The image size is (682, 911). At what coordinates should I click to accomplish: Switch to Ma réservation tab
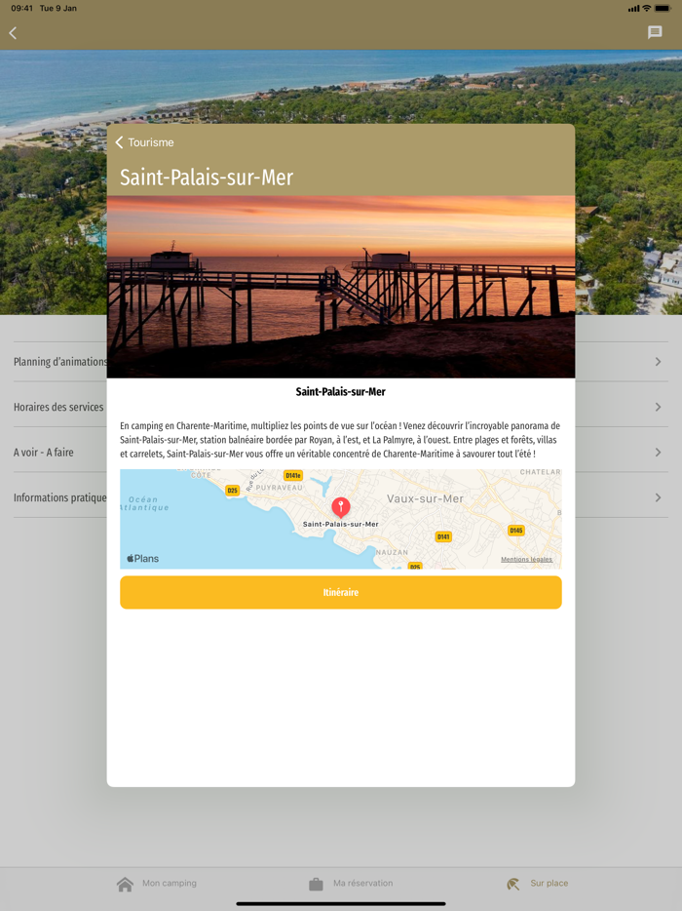pos(351,884)
